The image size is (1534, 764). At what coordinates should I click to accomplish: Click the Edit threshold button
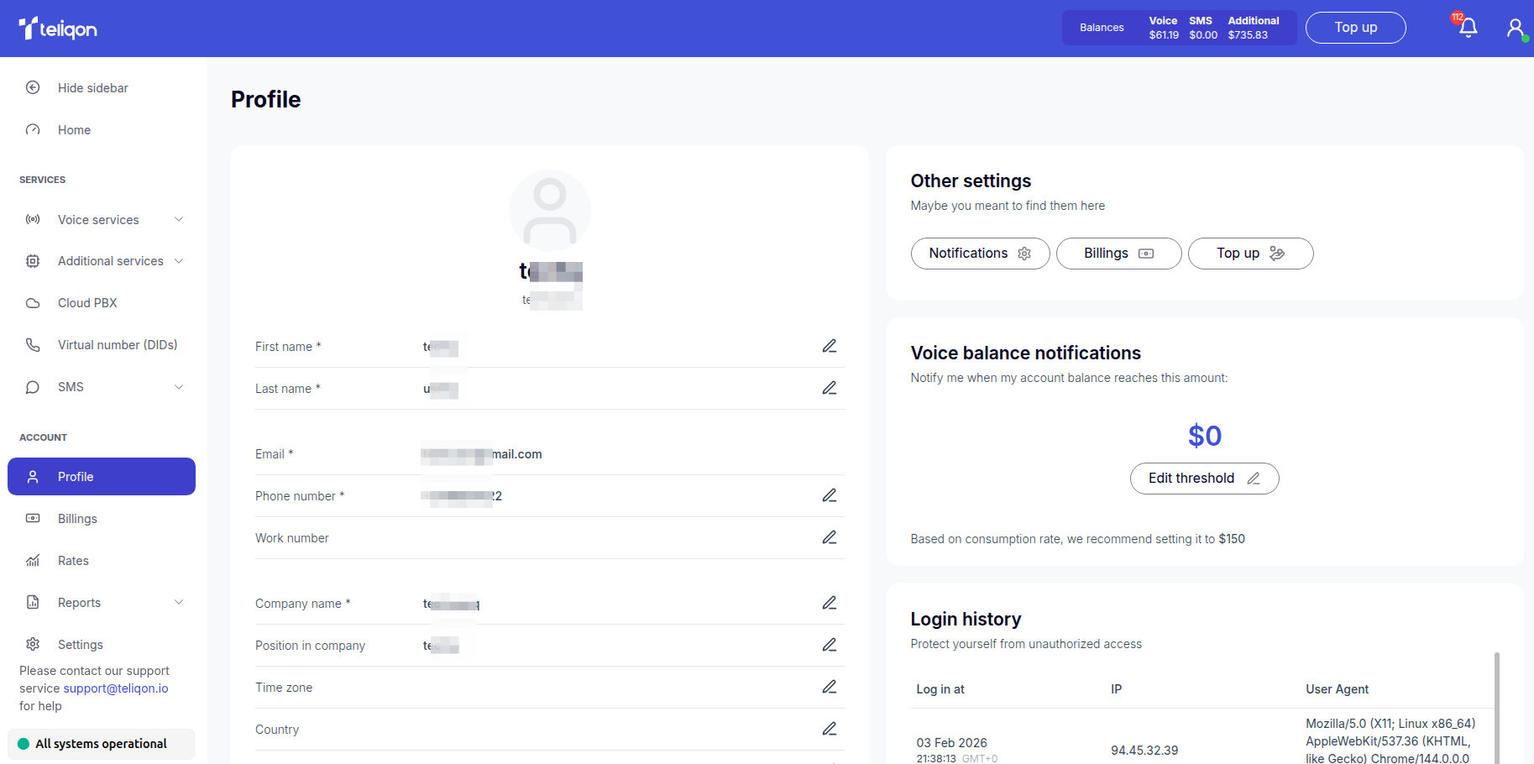click(1203, 479)
